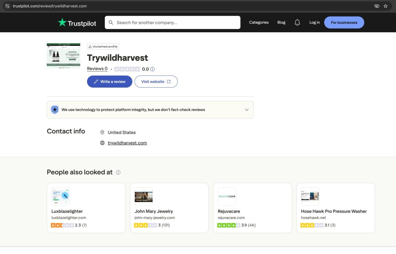Open the Reviews 0 link
This screenshot has height=254, width=396.
click(97, 69)
